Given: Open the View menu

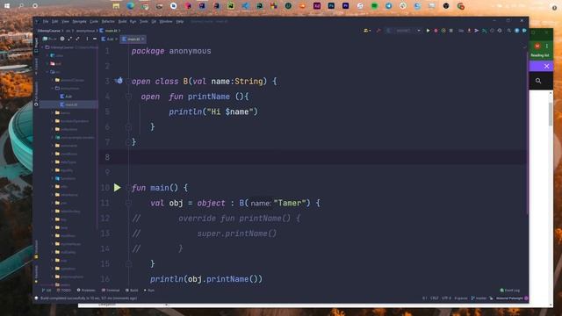Looking at the screenshot, I should tap(65, 21).
